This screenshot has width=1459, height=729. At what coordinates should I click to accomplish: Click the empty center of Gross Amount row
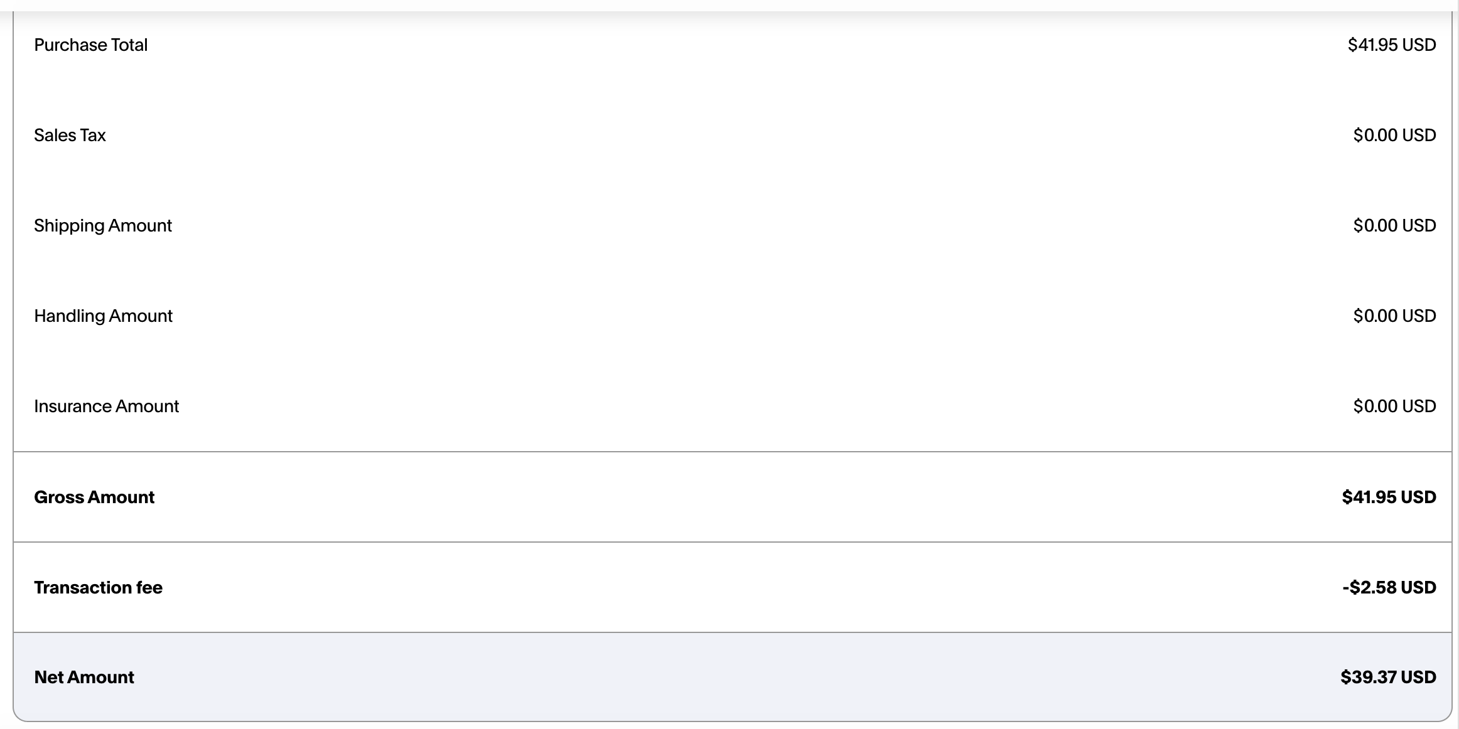pyautogui.click(x=732, y=498)
